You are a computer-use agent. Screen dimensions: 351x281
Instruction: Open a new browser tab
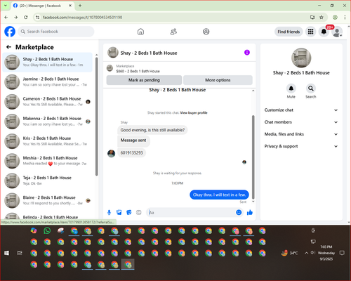tap(80, 6)
